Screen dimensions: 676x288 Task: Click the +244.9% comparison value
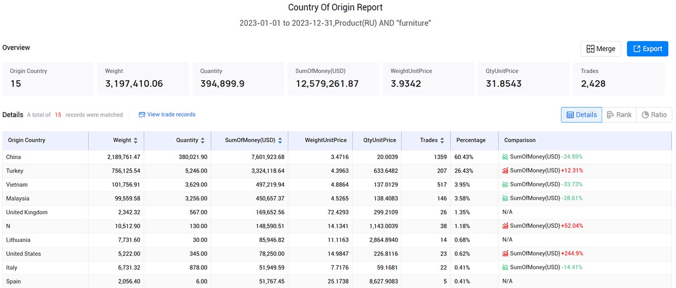572,254
